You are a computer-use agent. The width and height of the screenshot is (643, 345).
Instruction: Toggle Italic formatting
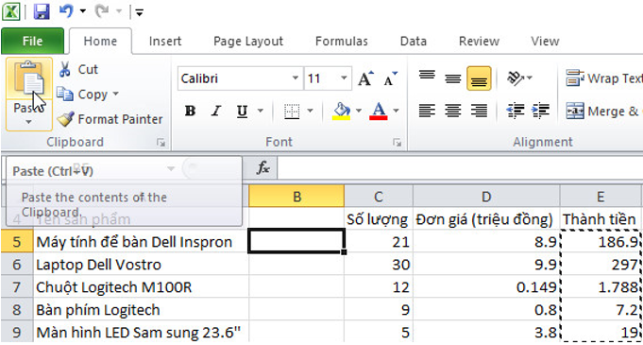(x=216, y=111)
